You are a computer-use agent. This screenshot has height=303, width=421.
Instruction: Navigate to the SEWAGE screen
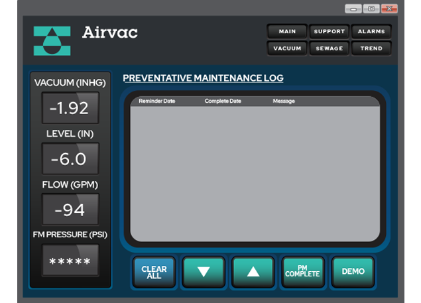[x=329, y=48]
